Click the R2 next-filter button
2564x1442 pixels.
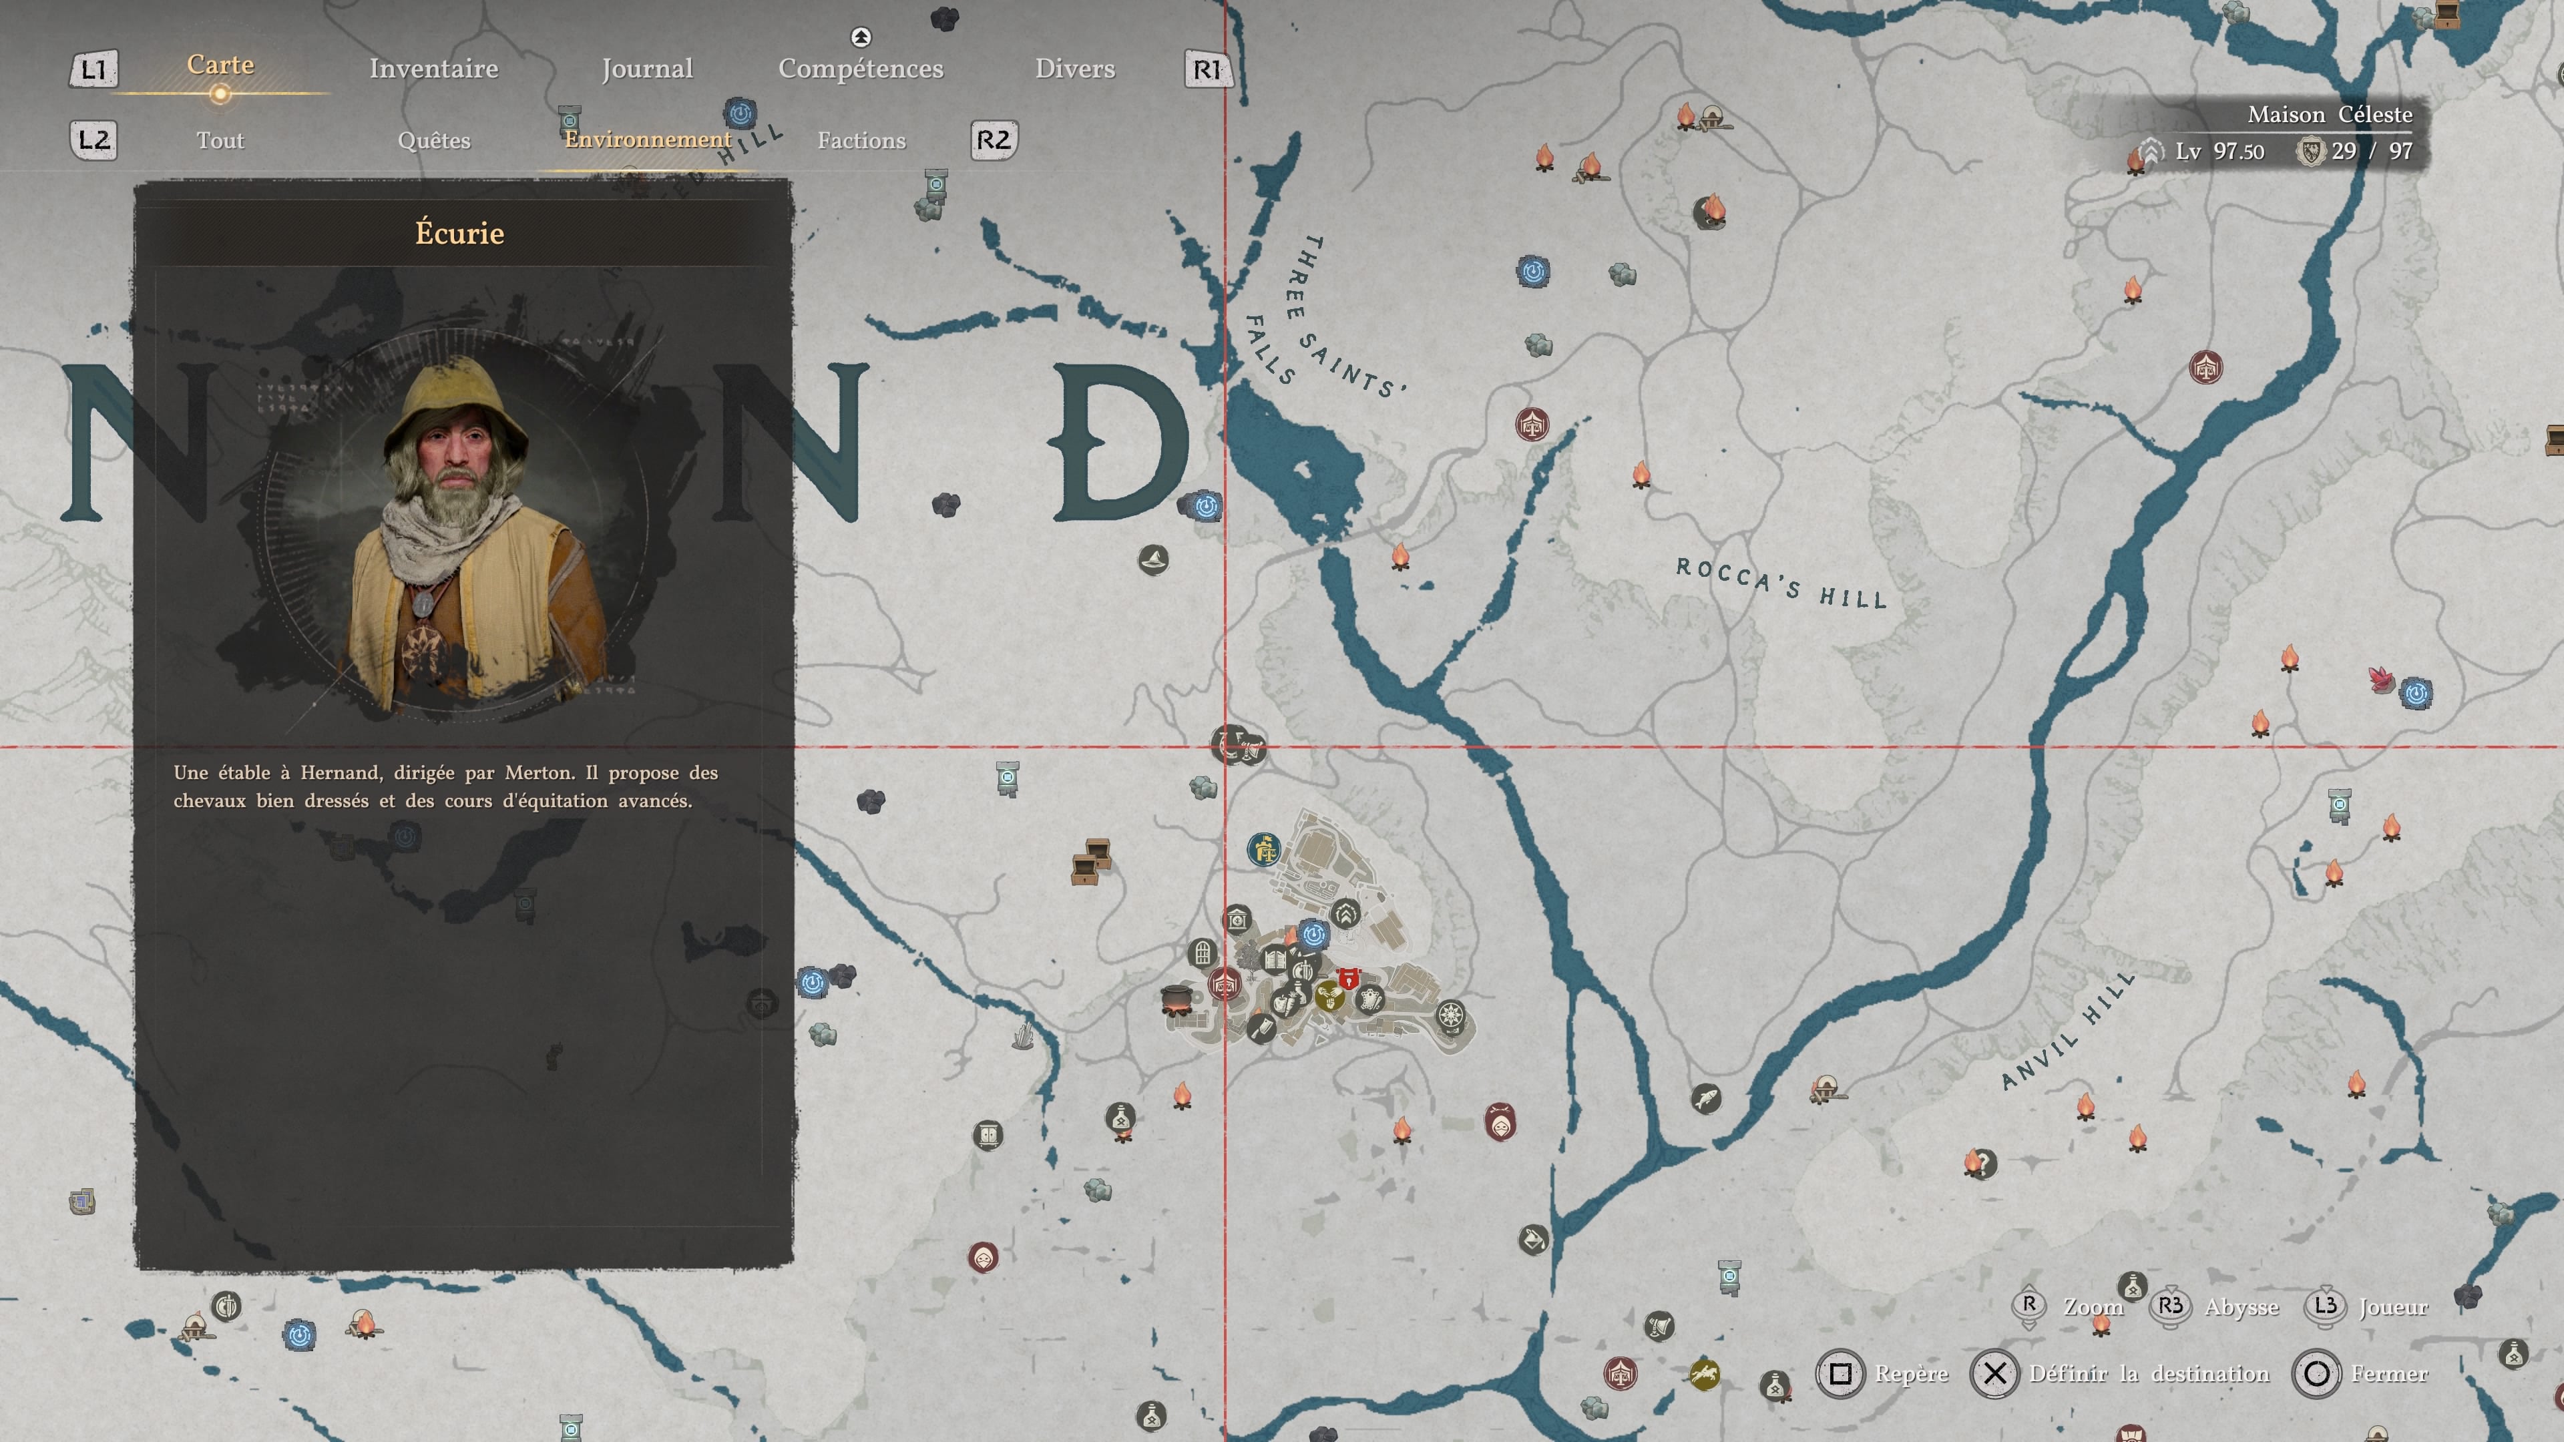(x=994, y=140)
